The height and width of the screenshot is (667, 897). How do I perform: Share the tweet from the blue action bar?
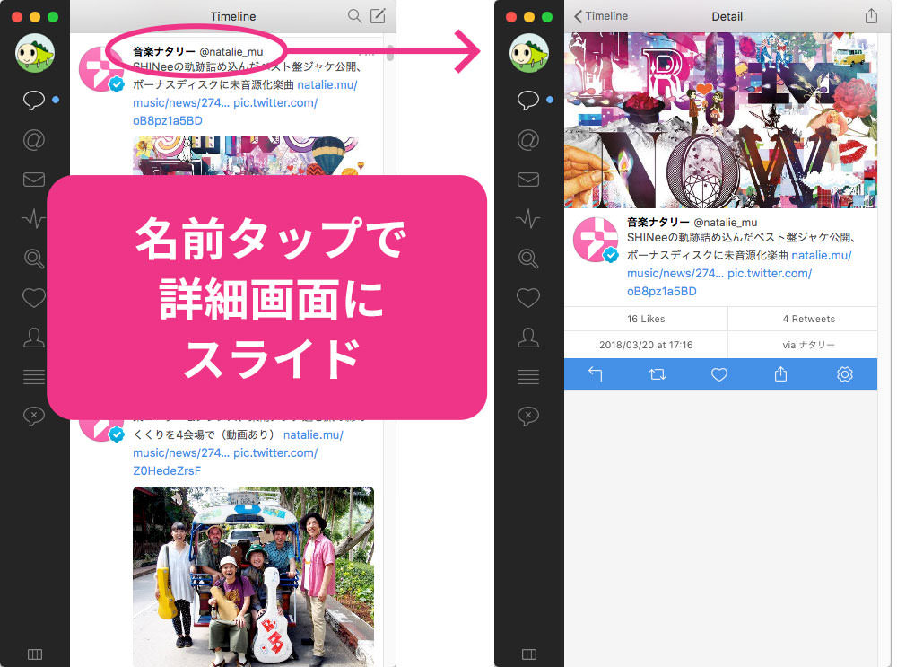[x=781, y=374]
